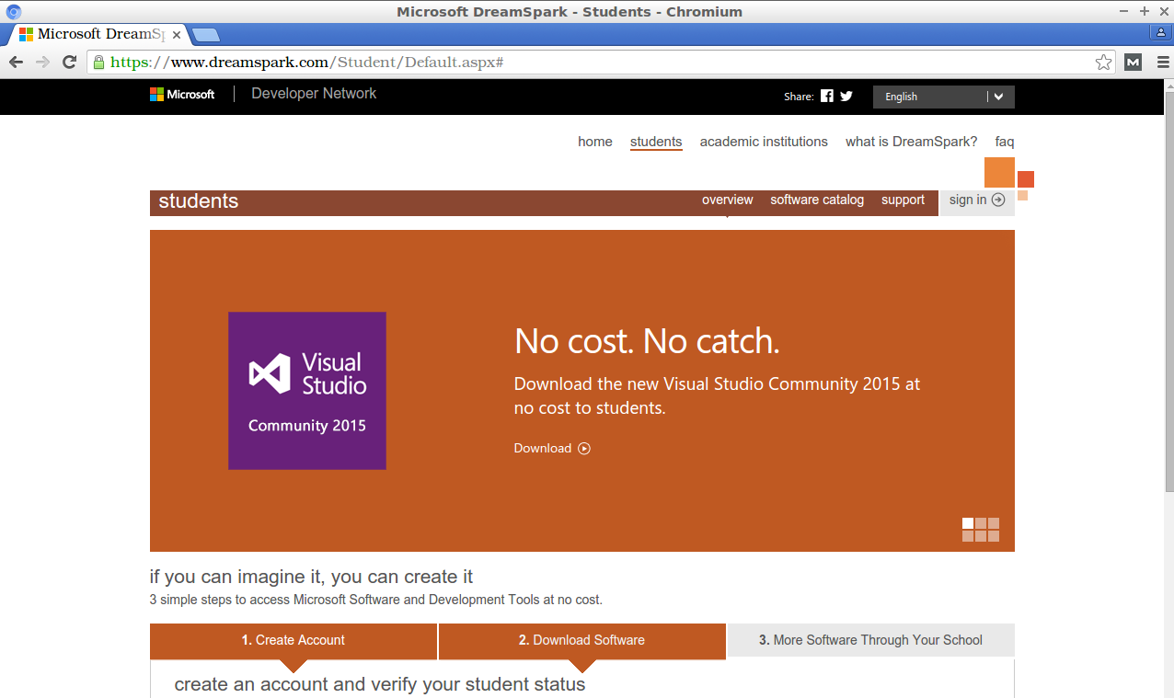Go to the home nav item
The height and width of the screenshot is (698, 1174).
click(595, 142)
